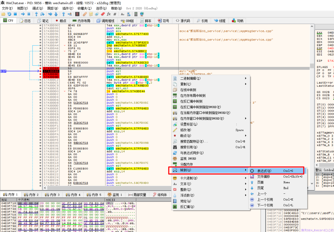Click the Trace Into toolbar icon

(x=50, y=14)
